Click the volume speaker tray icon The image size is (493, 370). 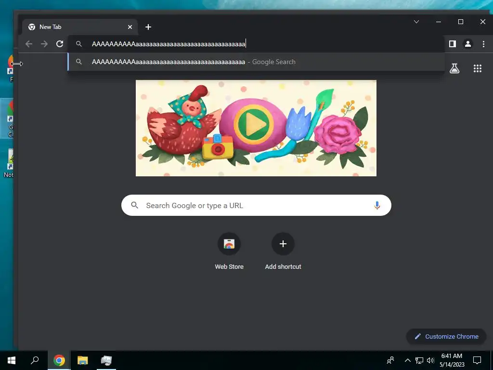coord(430,360)
